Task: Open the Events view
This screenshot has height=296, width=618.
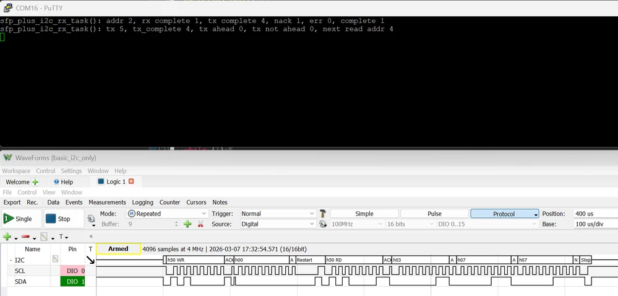Action: click(x=74, y=202)
